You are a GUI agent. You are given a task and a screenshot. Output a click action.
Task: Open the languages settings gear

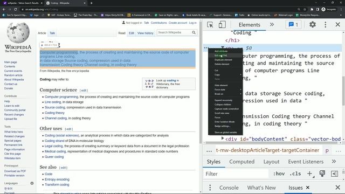pos(32,183)
